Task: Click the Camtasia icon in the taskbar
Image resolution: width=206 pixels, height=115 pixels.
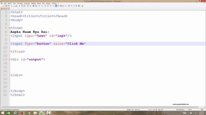Action: 49,113
